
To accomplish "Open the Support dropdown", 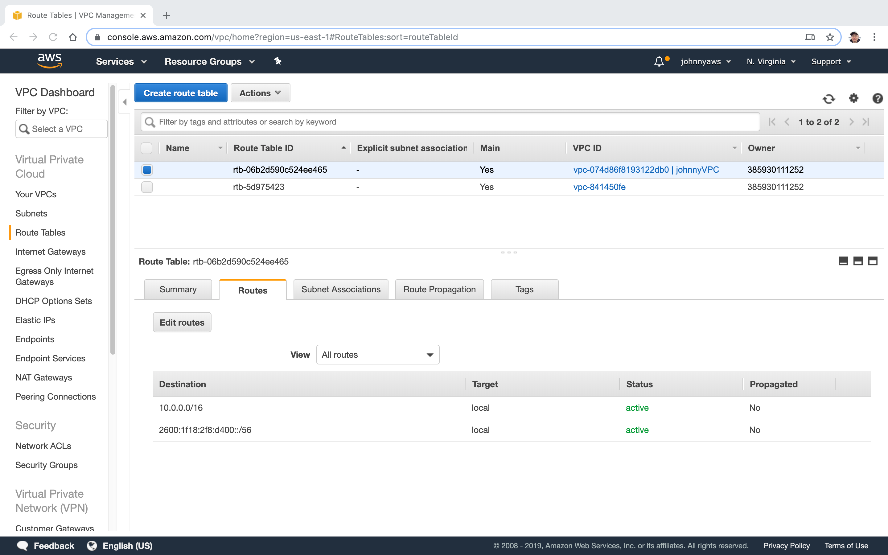I will (831, 61).
